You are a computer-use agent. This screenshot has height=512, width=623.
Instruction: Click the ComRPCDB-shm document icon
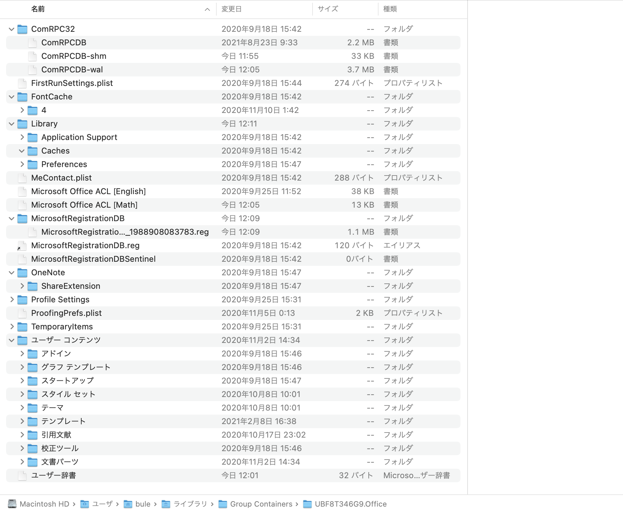(33, 56)
